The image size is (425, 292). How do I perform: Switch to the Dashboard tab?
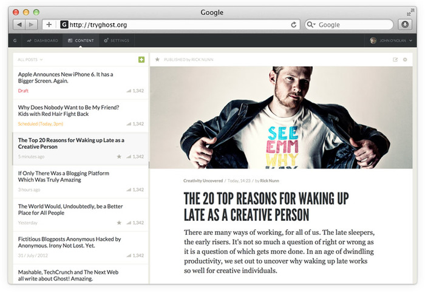coord(42,41)
